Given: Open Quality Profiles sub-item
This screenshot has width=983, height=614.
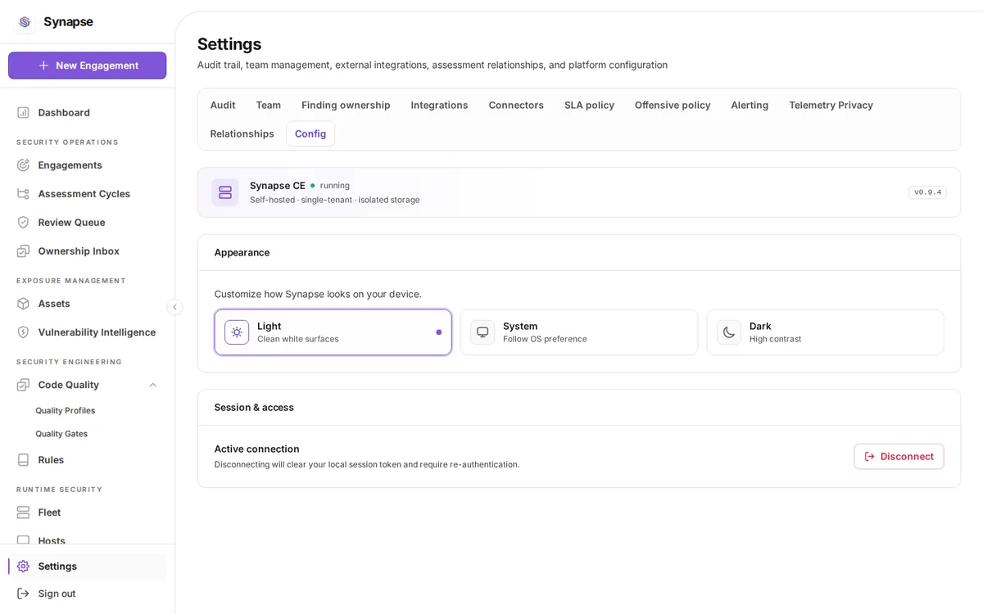Looking at the screenshot, I should pyautogui.click(x=66, y=410).
